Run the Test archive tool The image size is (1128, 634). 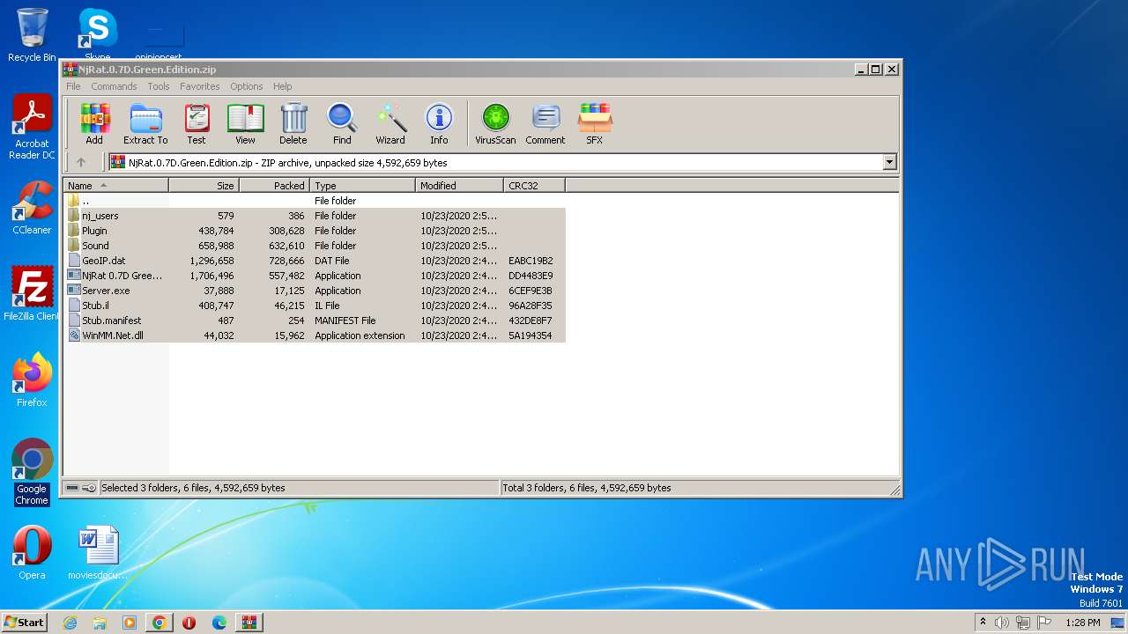(x=197, y=123)
